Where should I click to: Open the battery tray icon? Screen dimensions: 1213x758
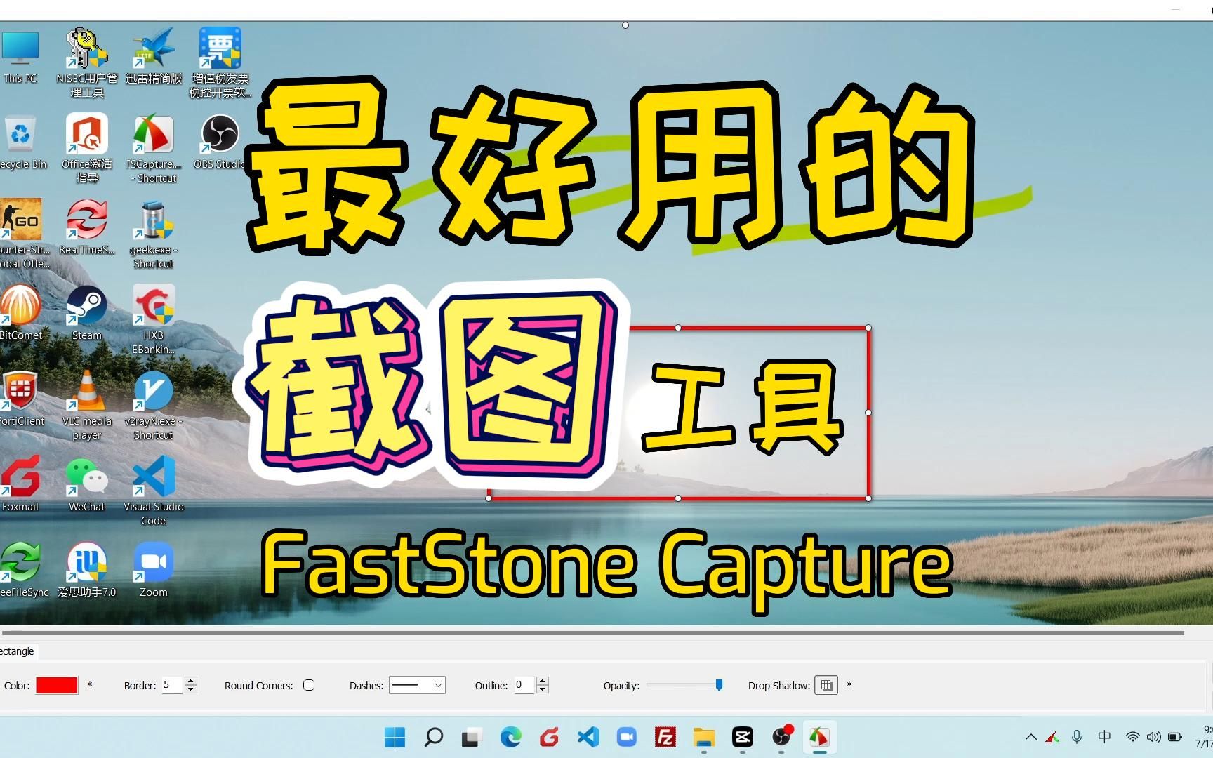[1174, 737]
